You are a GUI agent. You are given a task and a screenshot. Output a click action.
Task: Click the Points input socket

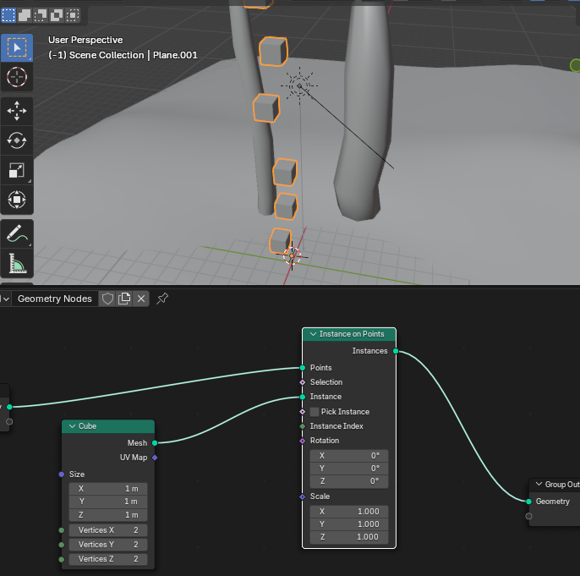[x=303, y=368]
